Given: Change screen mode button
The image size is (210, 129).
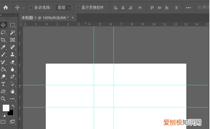Looking at the screenshot, I should (12, 122).
